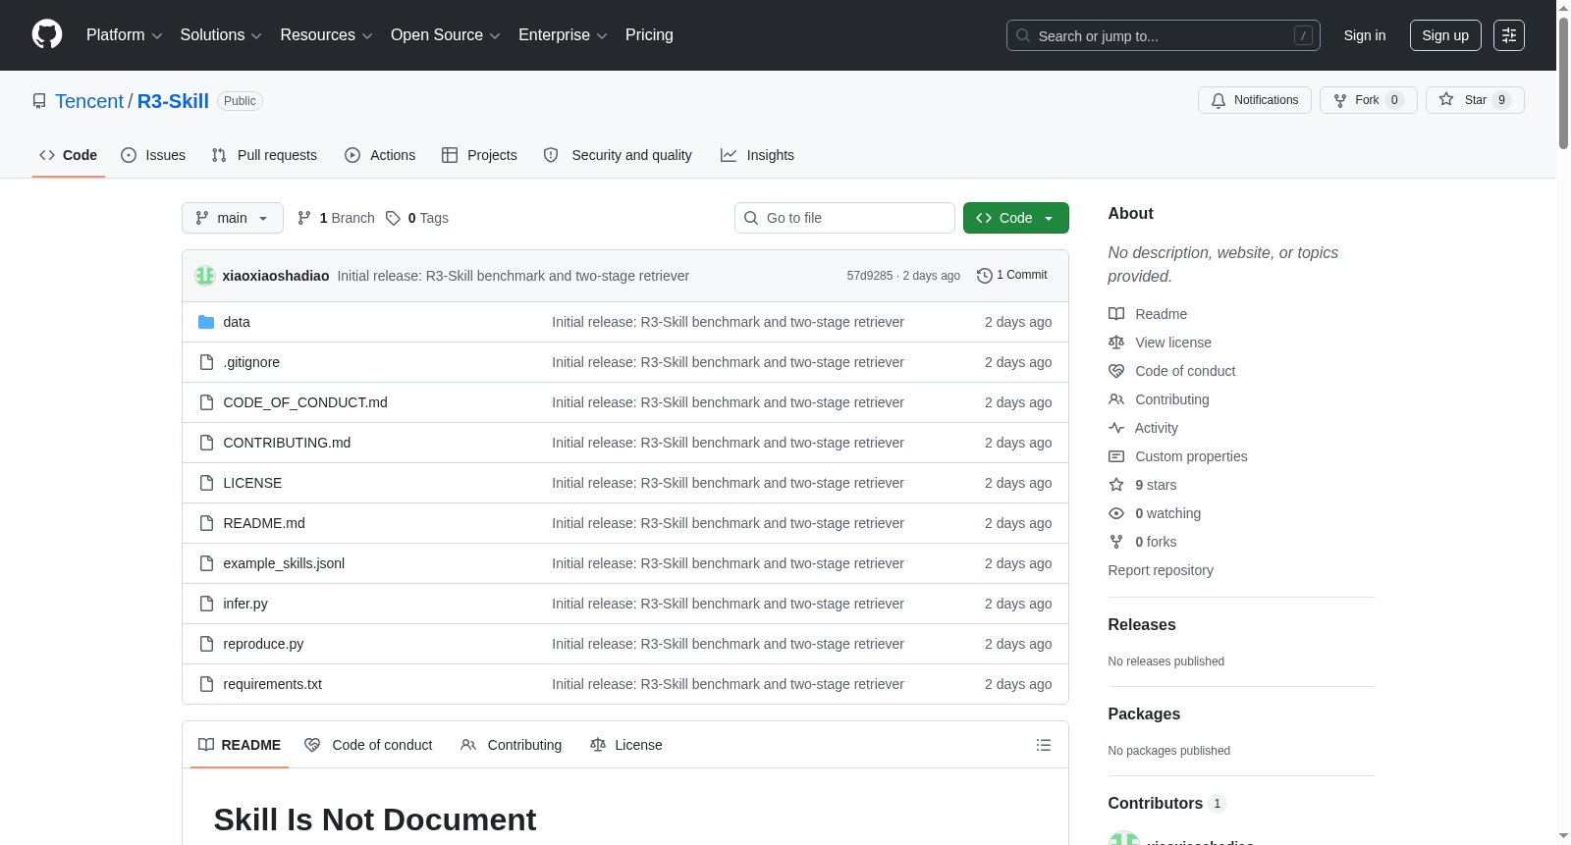This screenshot has height=845, width=1571.
Task: Open the Tencent organization link
Action: click(x=89, y=101)
